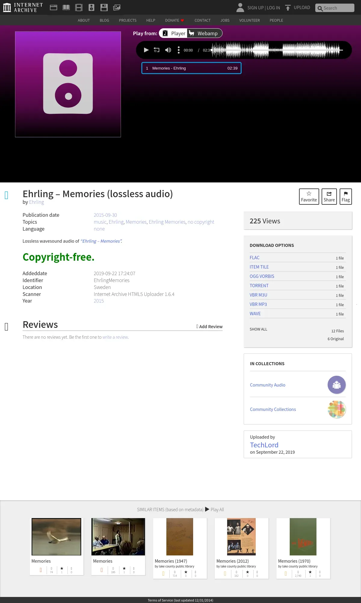Click the large speaker album artwork
This screenshot has height=603, width=361.
tap(68, 84)
